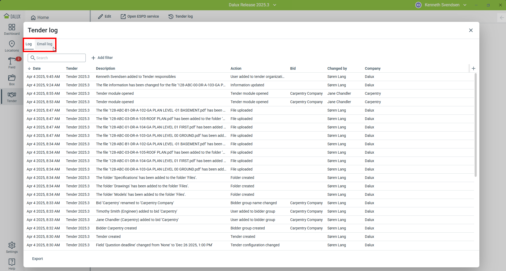Click the plus icon to add column

tap(474, 68)
